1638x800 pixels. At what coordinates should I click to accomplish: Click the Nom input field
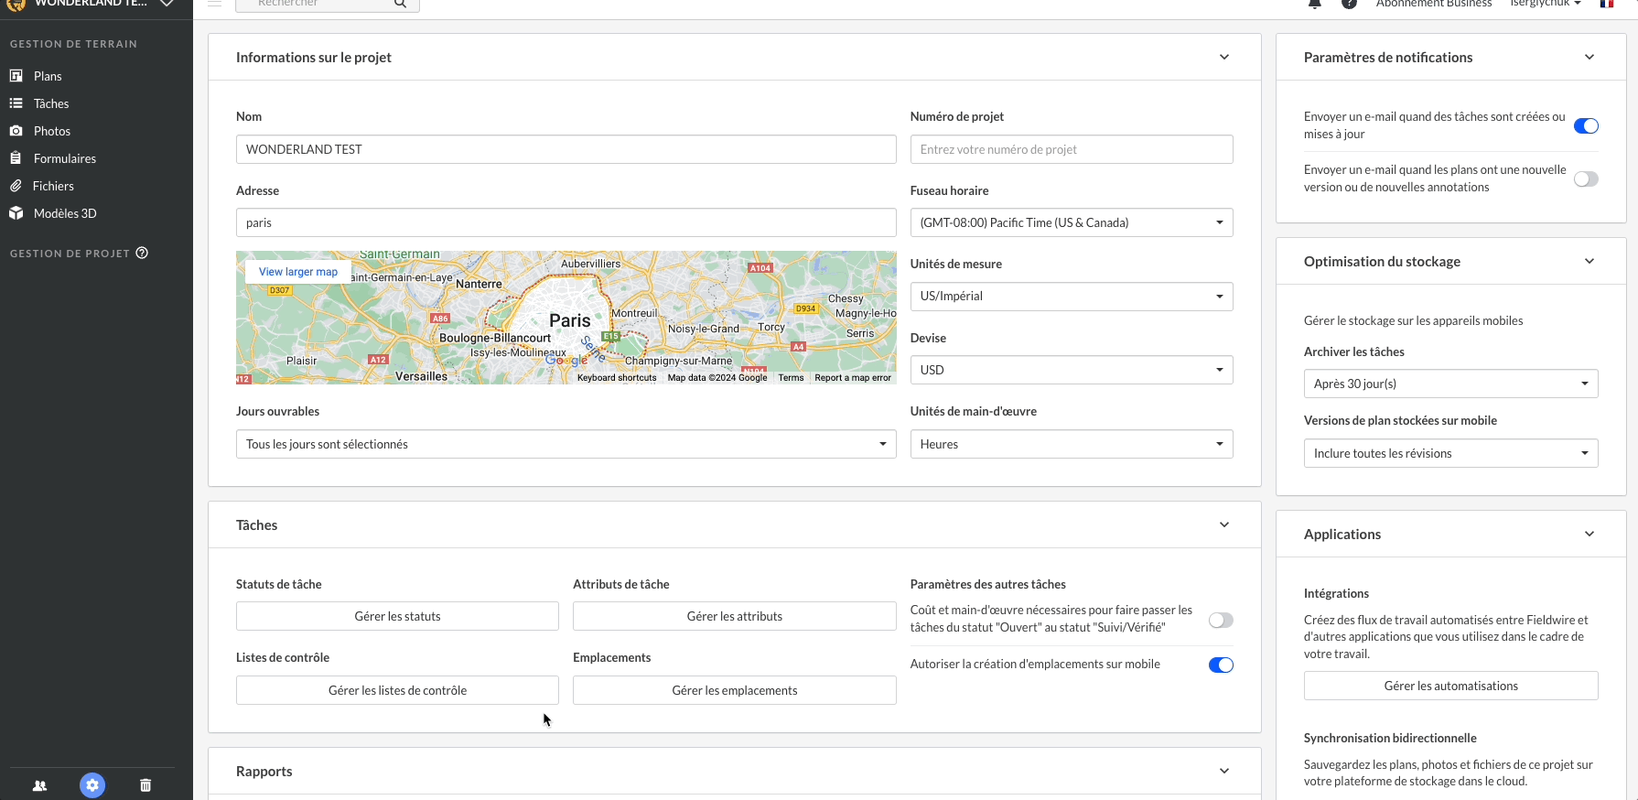[x=566, y=149]
